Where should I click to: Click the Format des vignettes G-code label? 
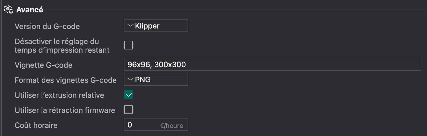(x=66, y=80)
